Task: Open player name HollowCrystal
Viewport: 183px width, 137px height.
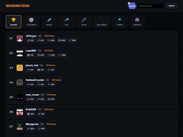Action: click(x=35, y=80)
